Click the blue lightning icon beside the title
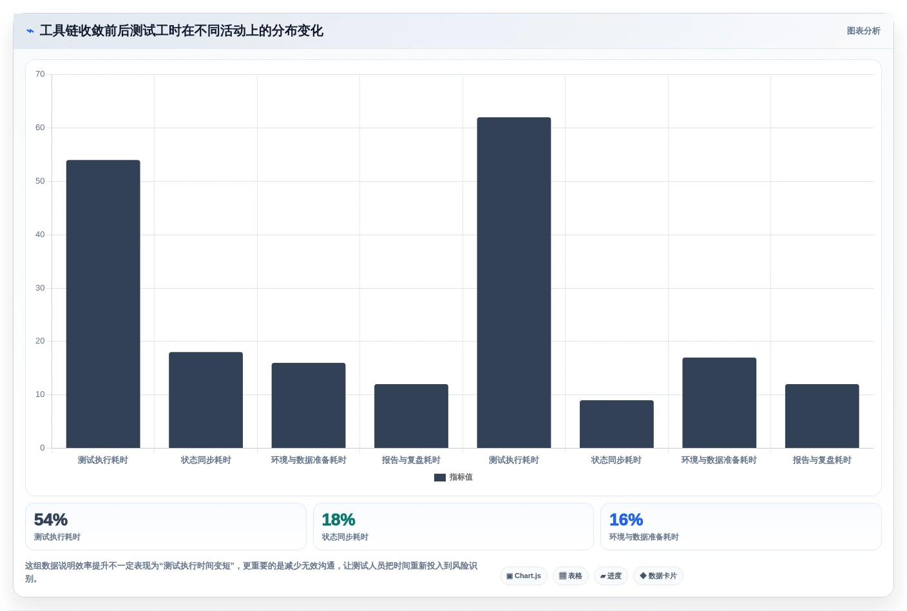 pos(30,31)
